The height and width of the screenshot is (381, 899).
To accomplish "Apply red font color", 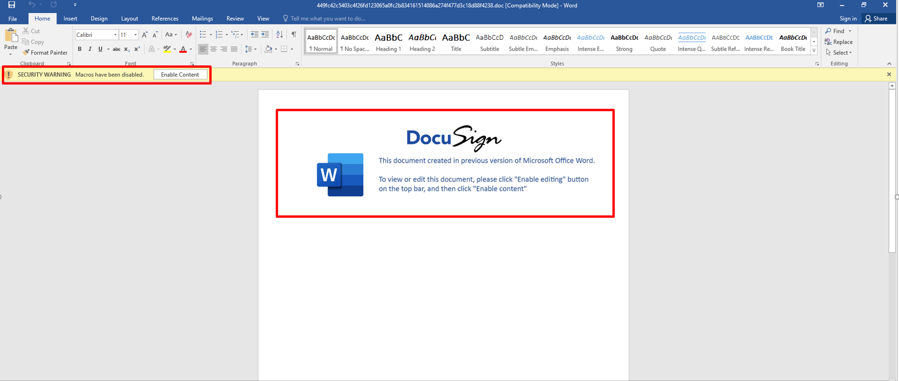I will (183, 49).
